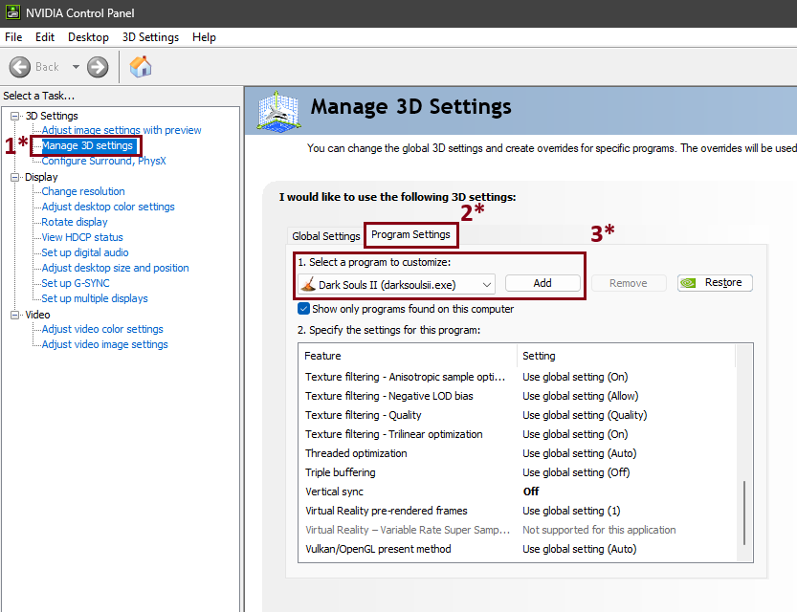Image resolution: width=797 pixels, height=612 pixels.
Task: Open Set up digital audio
Action: click(x=85, y=252)
